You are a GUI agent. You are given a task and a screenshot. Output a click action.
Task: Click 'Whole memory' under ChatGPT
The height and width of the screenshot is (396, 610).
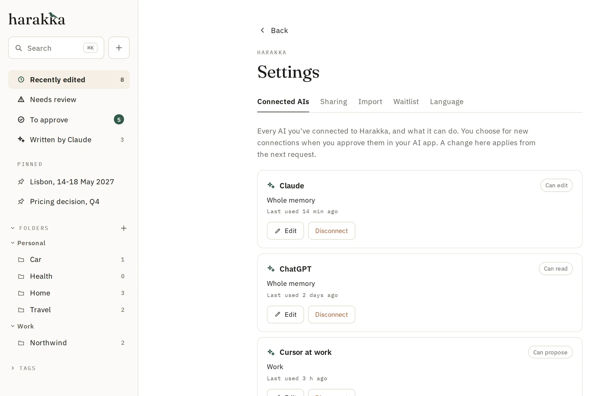(x=291, y=284)
